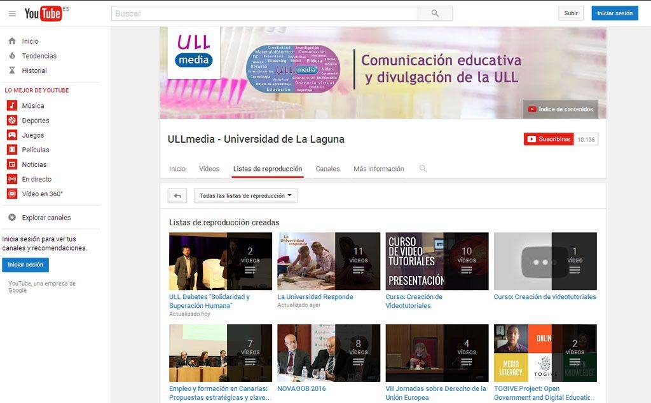Select the Canales tab
This screenshot has height=403, width=651.
click(x=327, y=169)
